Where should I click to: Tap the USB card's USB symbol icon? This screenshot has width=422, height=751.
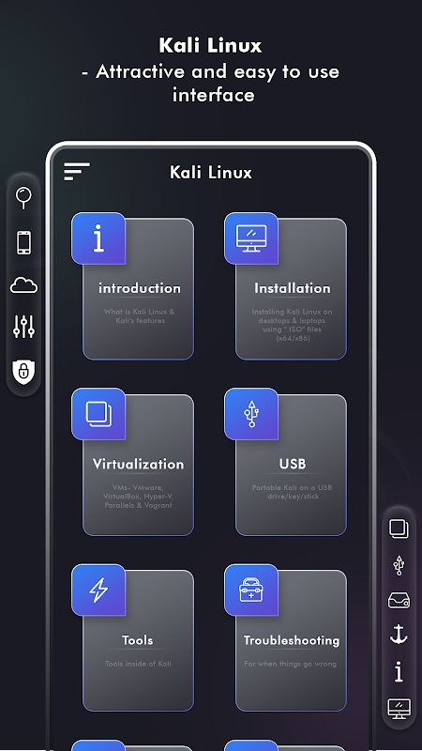tap(251, 414)
